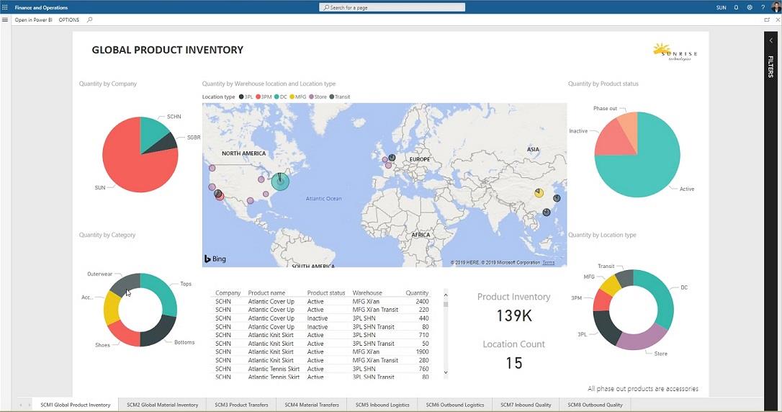Screen dimensions: 782x412
Task: Open the page in a new window icon
Action: click(767, 20)
